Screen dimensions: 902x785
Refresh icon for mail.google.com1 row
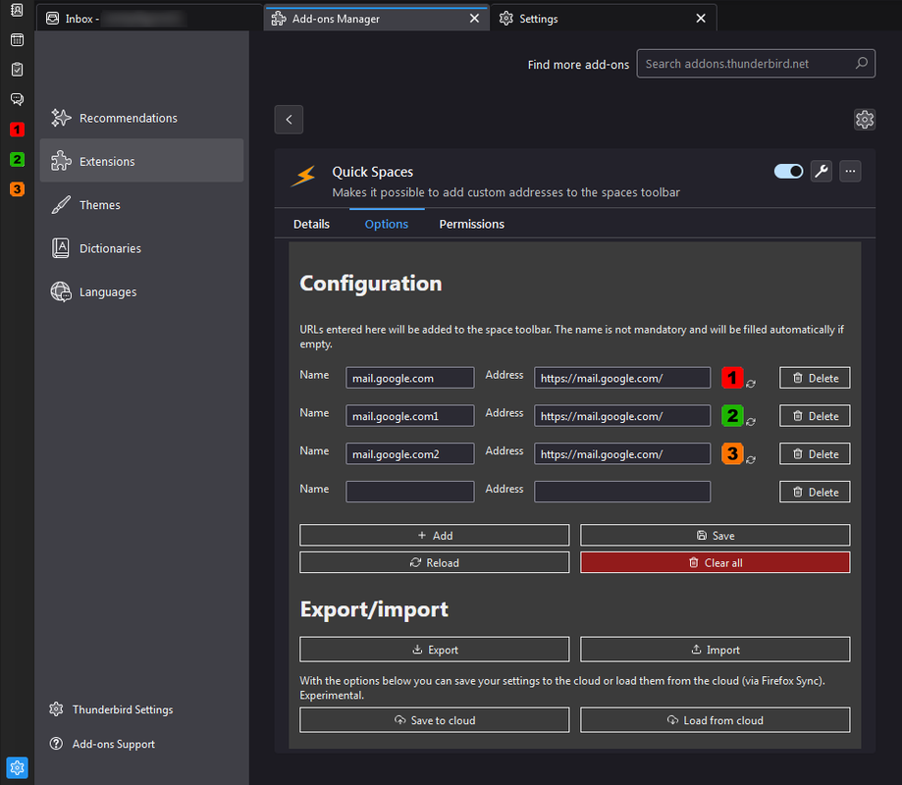751,422
